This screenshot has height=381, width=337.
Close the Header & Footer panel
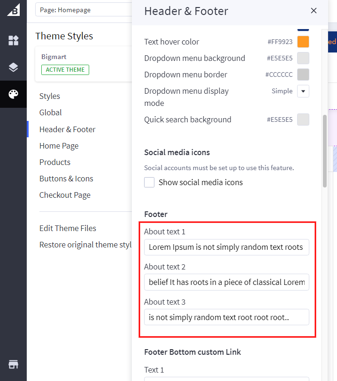click(314, 11)
